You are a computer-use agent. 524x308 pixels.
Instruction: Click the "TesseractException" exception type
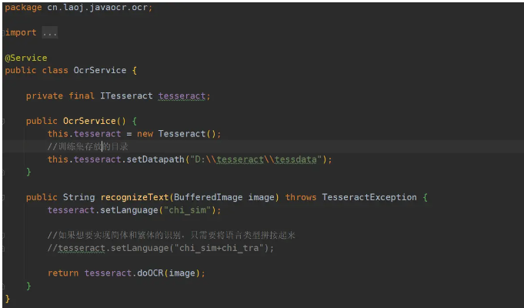[369, 197]
